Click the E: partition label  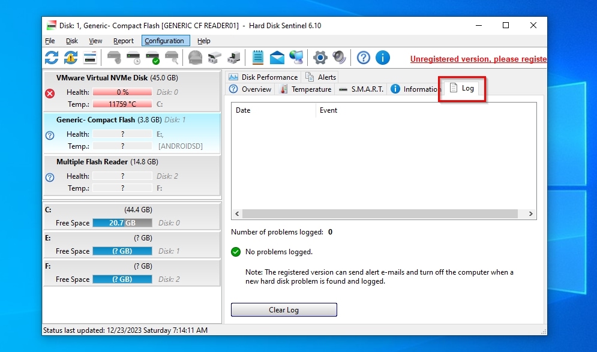pos(47,238)
